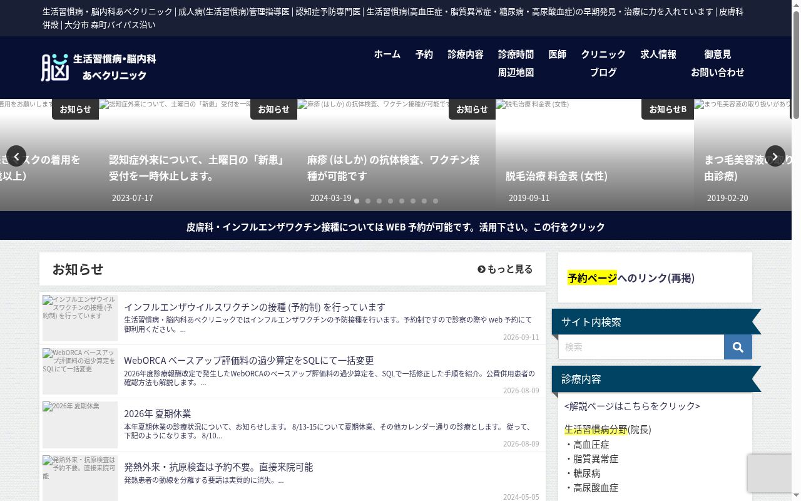The width and height of the screenshot is (801, 501).
Task: Click もっと見る link in お知らせ
Action: [505, 269]
